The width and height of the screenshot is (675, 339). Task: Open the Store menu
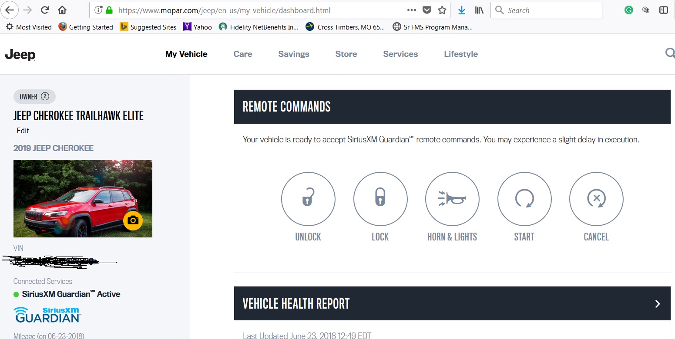point(346,54)
